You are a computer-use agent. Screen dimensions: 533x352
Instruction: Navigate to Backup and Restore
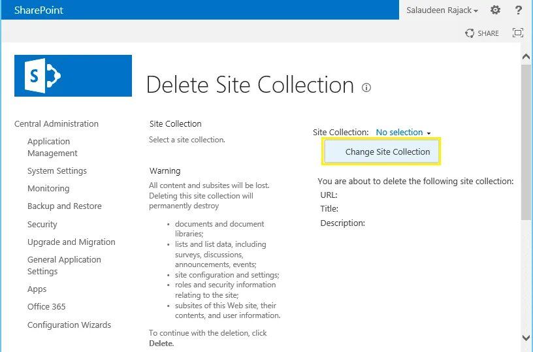pyautogui.click(x=65, y=206)
